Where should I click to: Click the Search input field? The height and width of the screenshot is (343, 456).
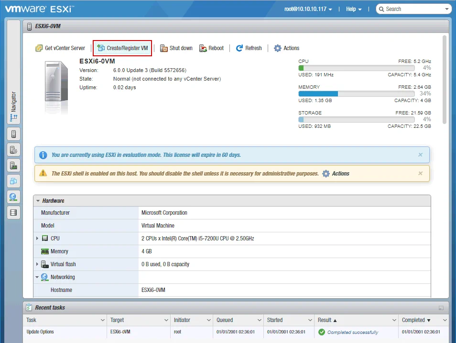point(416,9)
